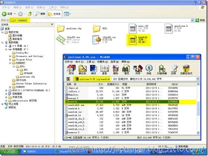
Task: Sort WinRAR list by 大小 column
Action: coord(96,84)
